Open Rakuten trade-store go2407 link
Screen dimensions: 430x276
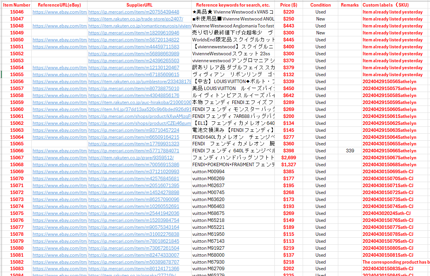click(135, 19)
